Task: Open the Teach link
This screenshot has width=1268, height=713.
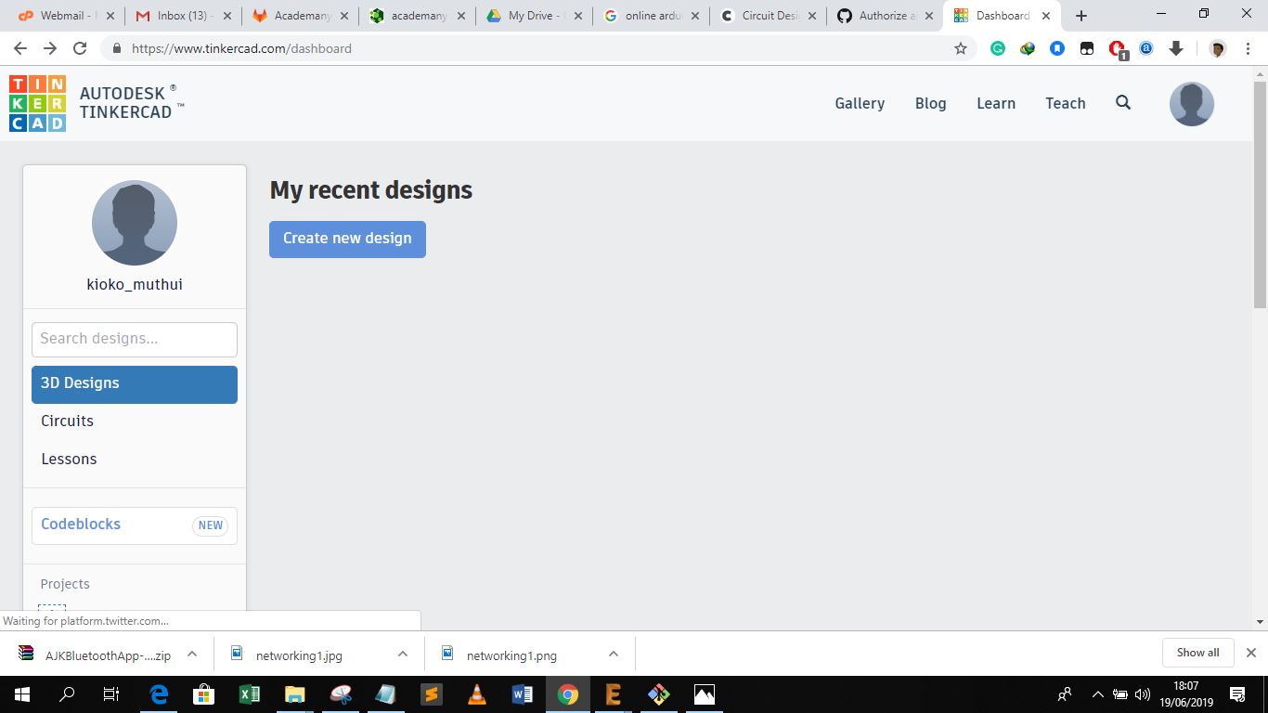Action: 1066,103
